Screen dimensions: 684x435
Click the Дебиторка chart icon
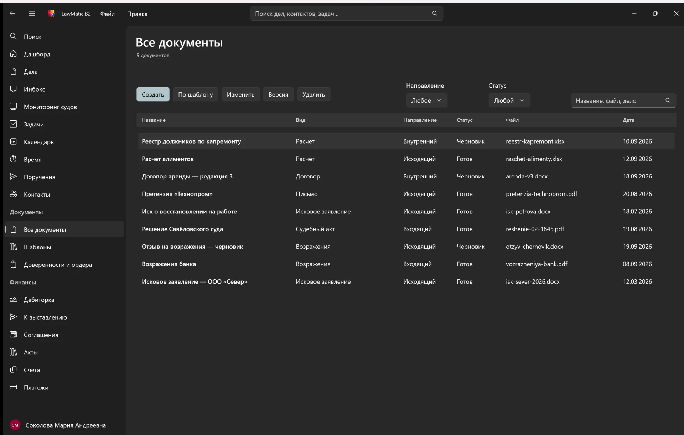coord(13,299)
